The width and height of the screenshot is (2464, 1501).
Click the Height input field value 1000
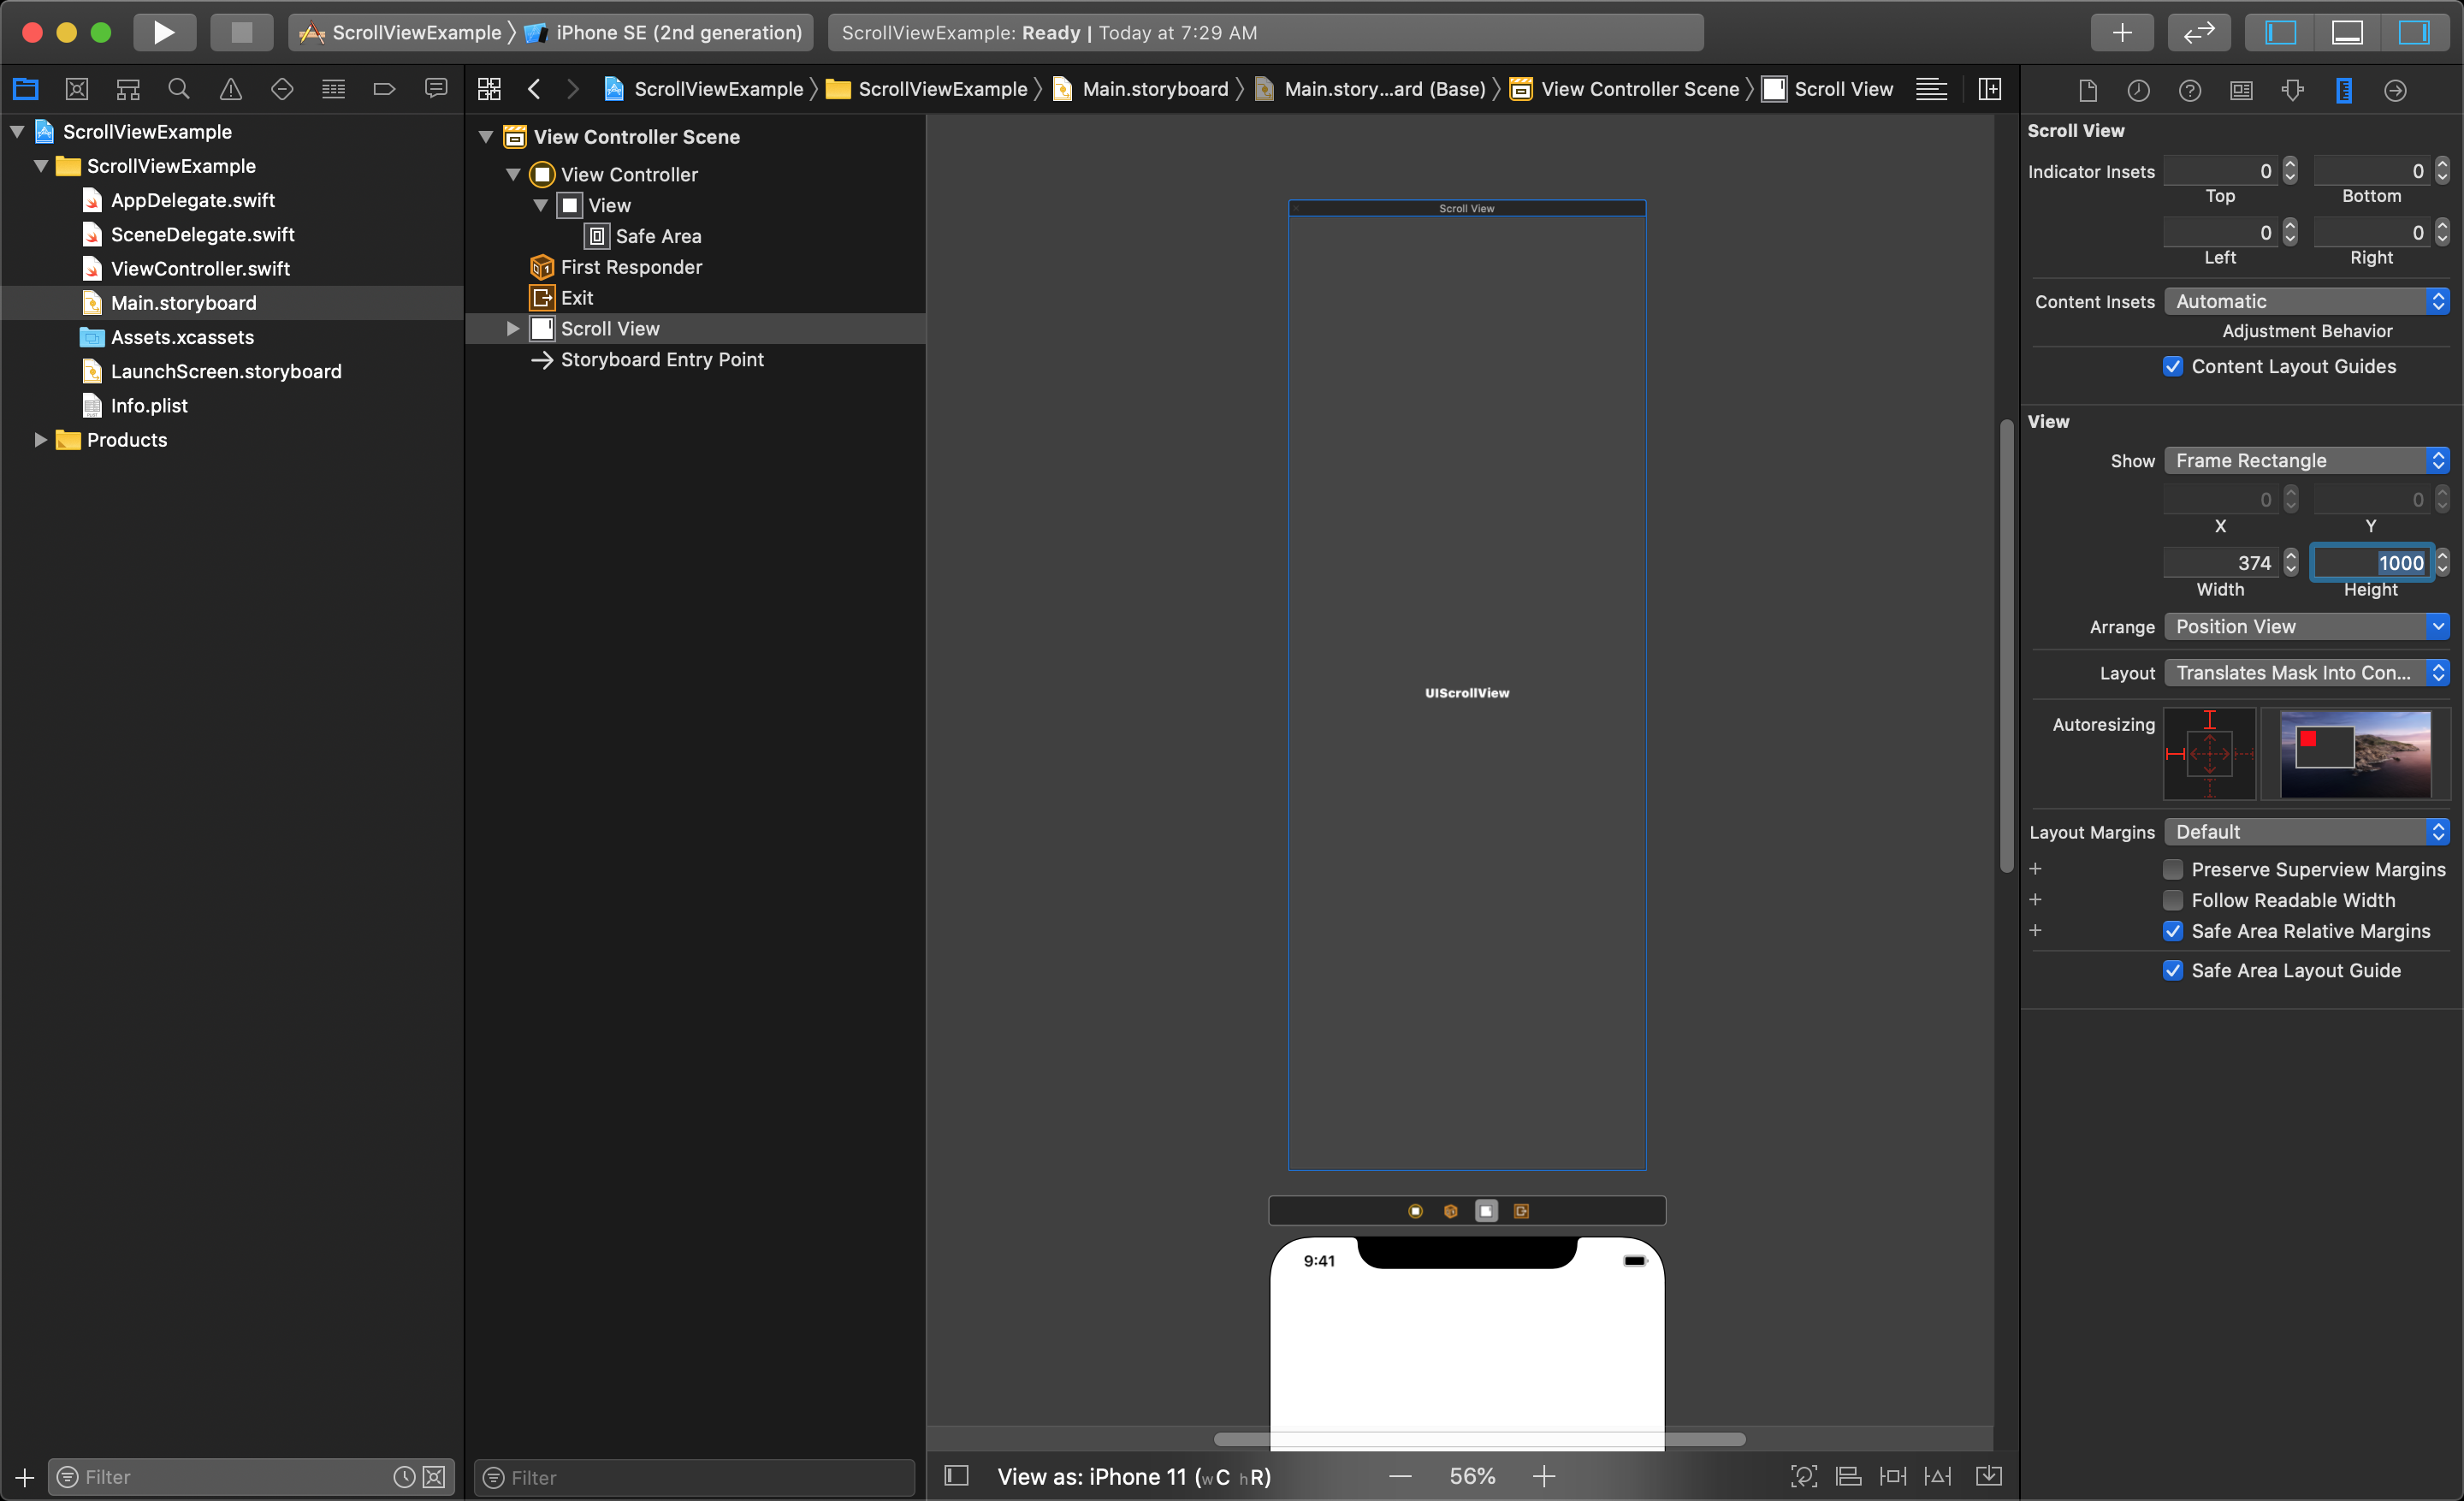[x=2371, y=563]
